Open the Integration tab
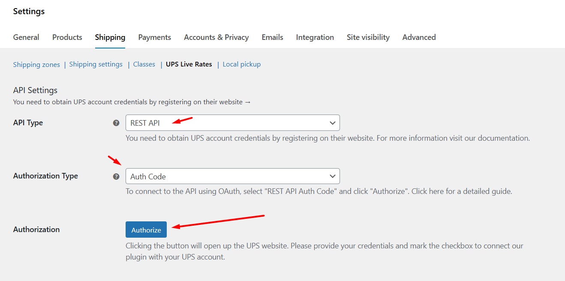This screenshot has width=565, height=281. (x=315, y=37)
